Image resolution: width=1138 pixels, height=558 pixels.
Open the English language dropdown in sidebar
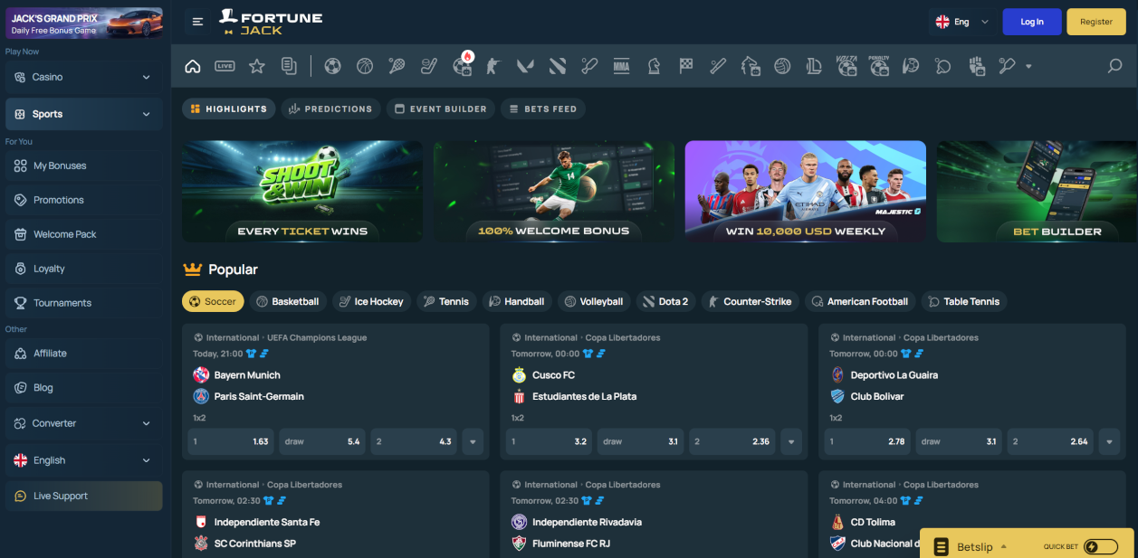coord(84,460)
